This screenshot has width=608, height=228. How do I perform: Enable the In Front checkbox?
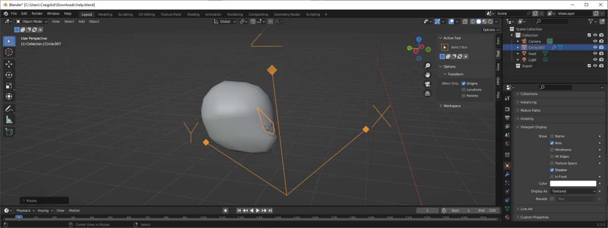552,176
